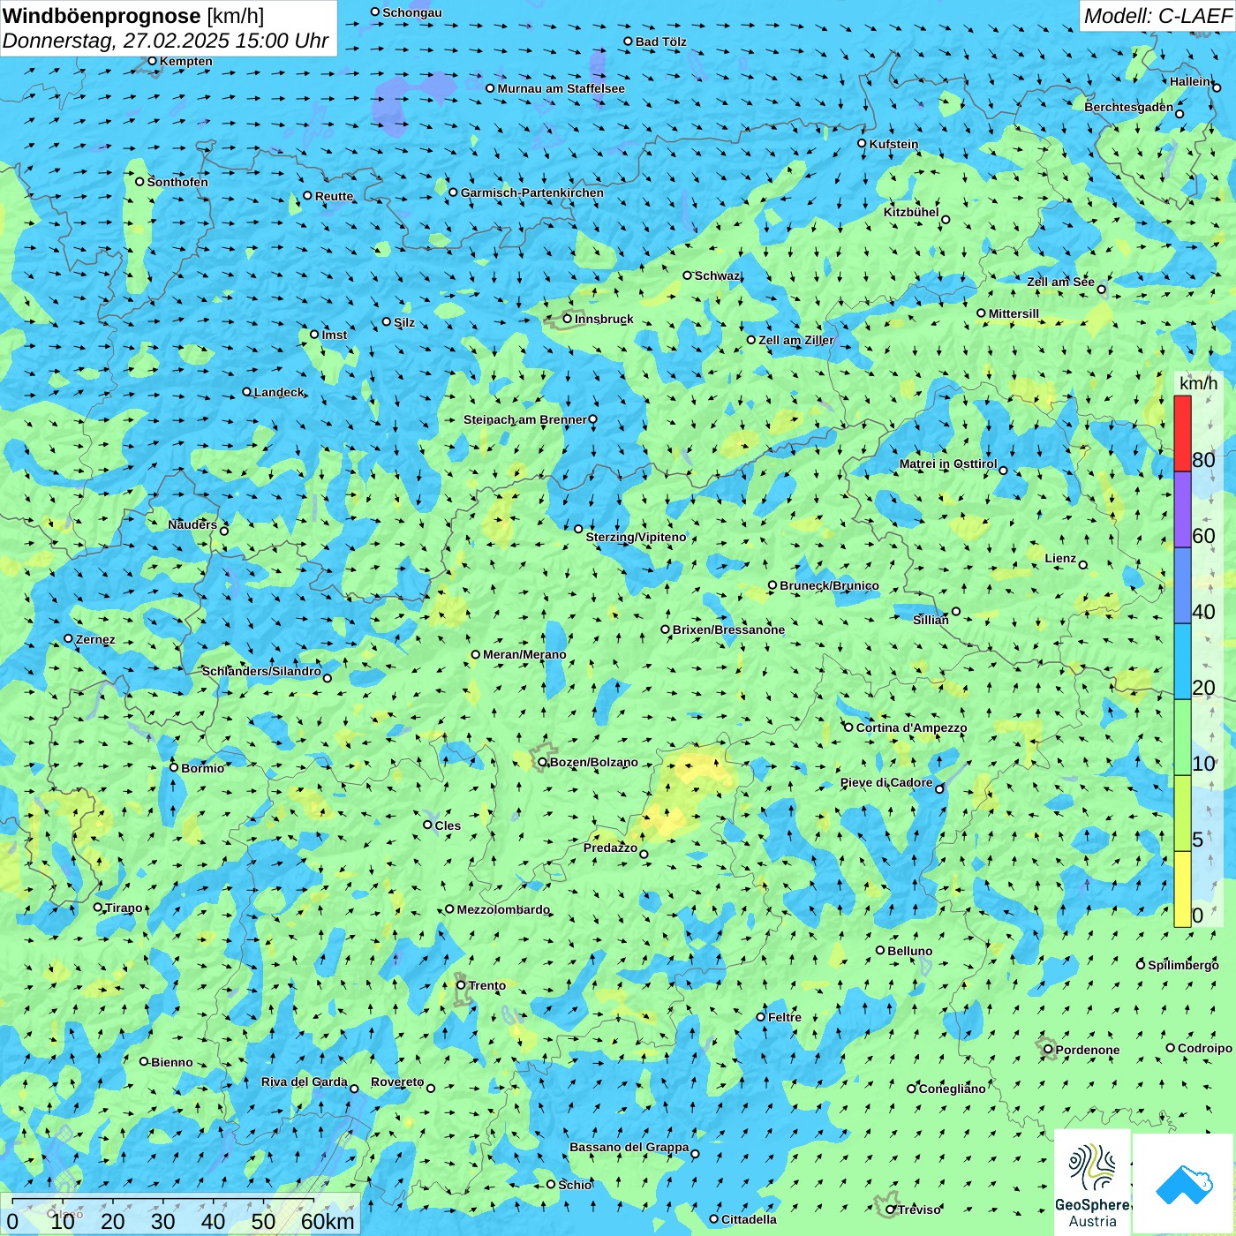Click the Sterzing/Vipiteno location dot
This screenshot has height=1236, width=1236.
click(x=579, y=529)
